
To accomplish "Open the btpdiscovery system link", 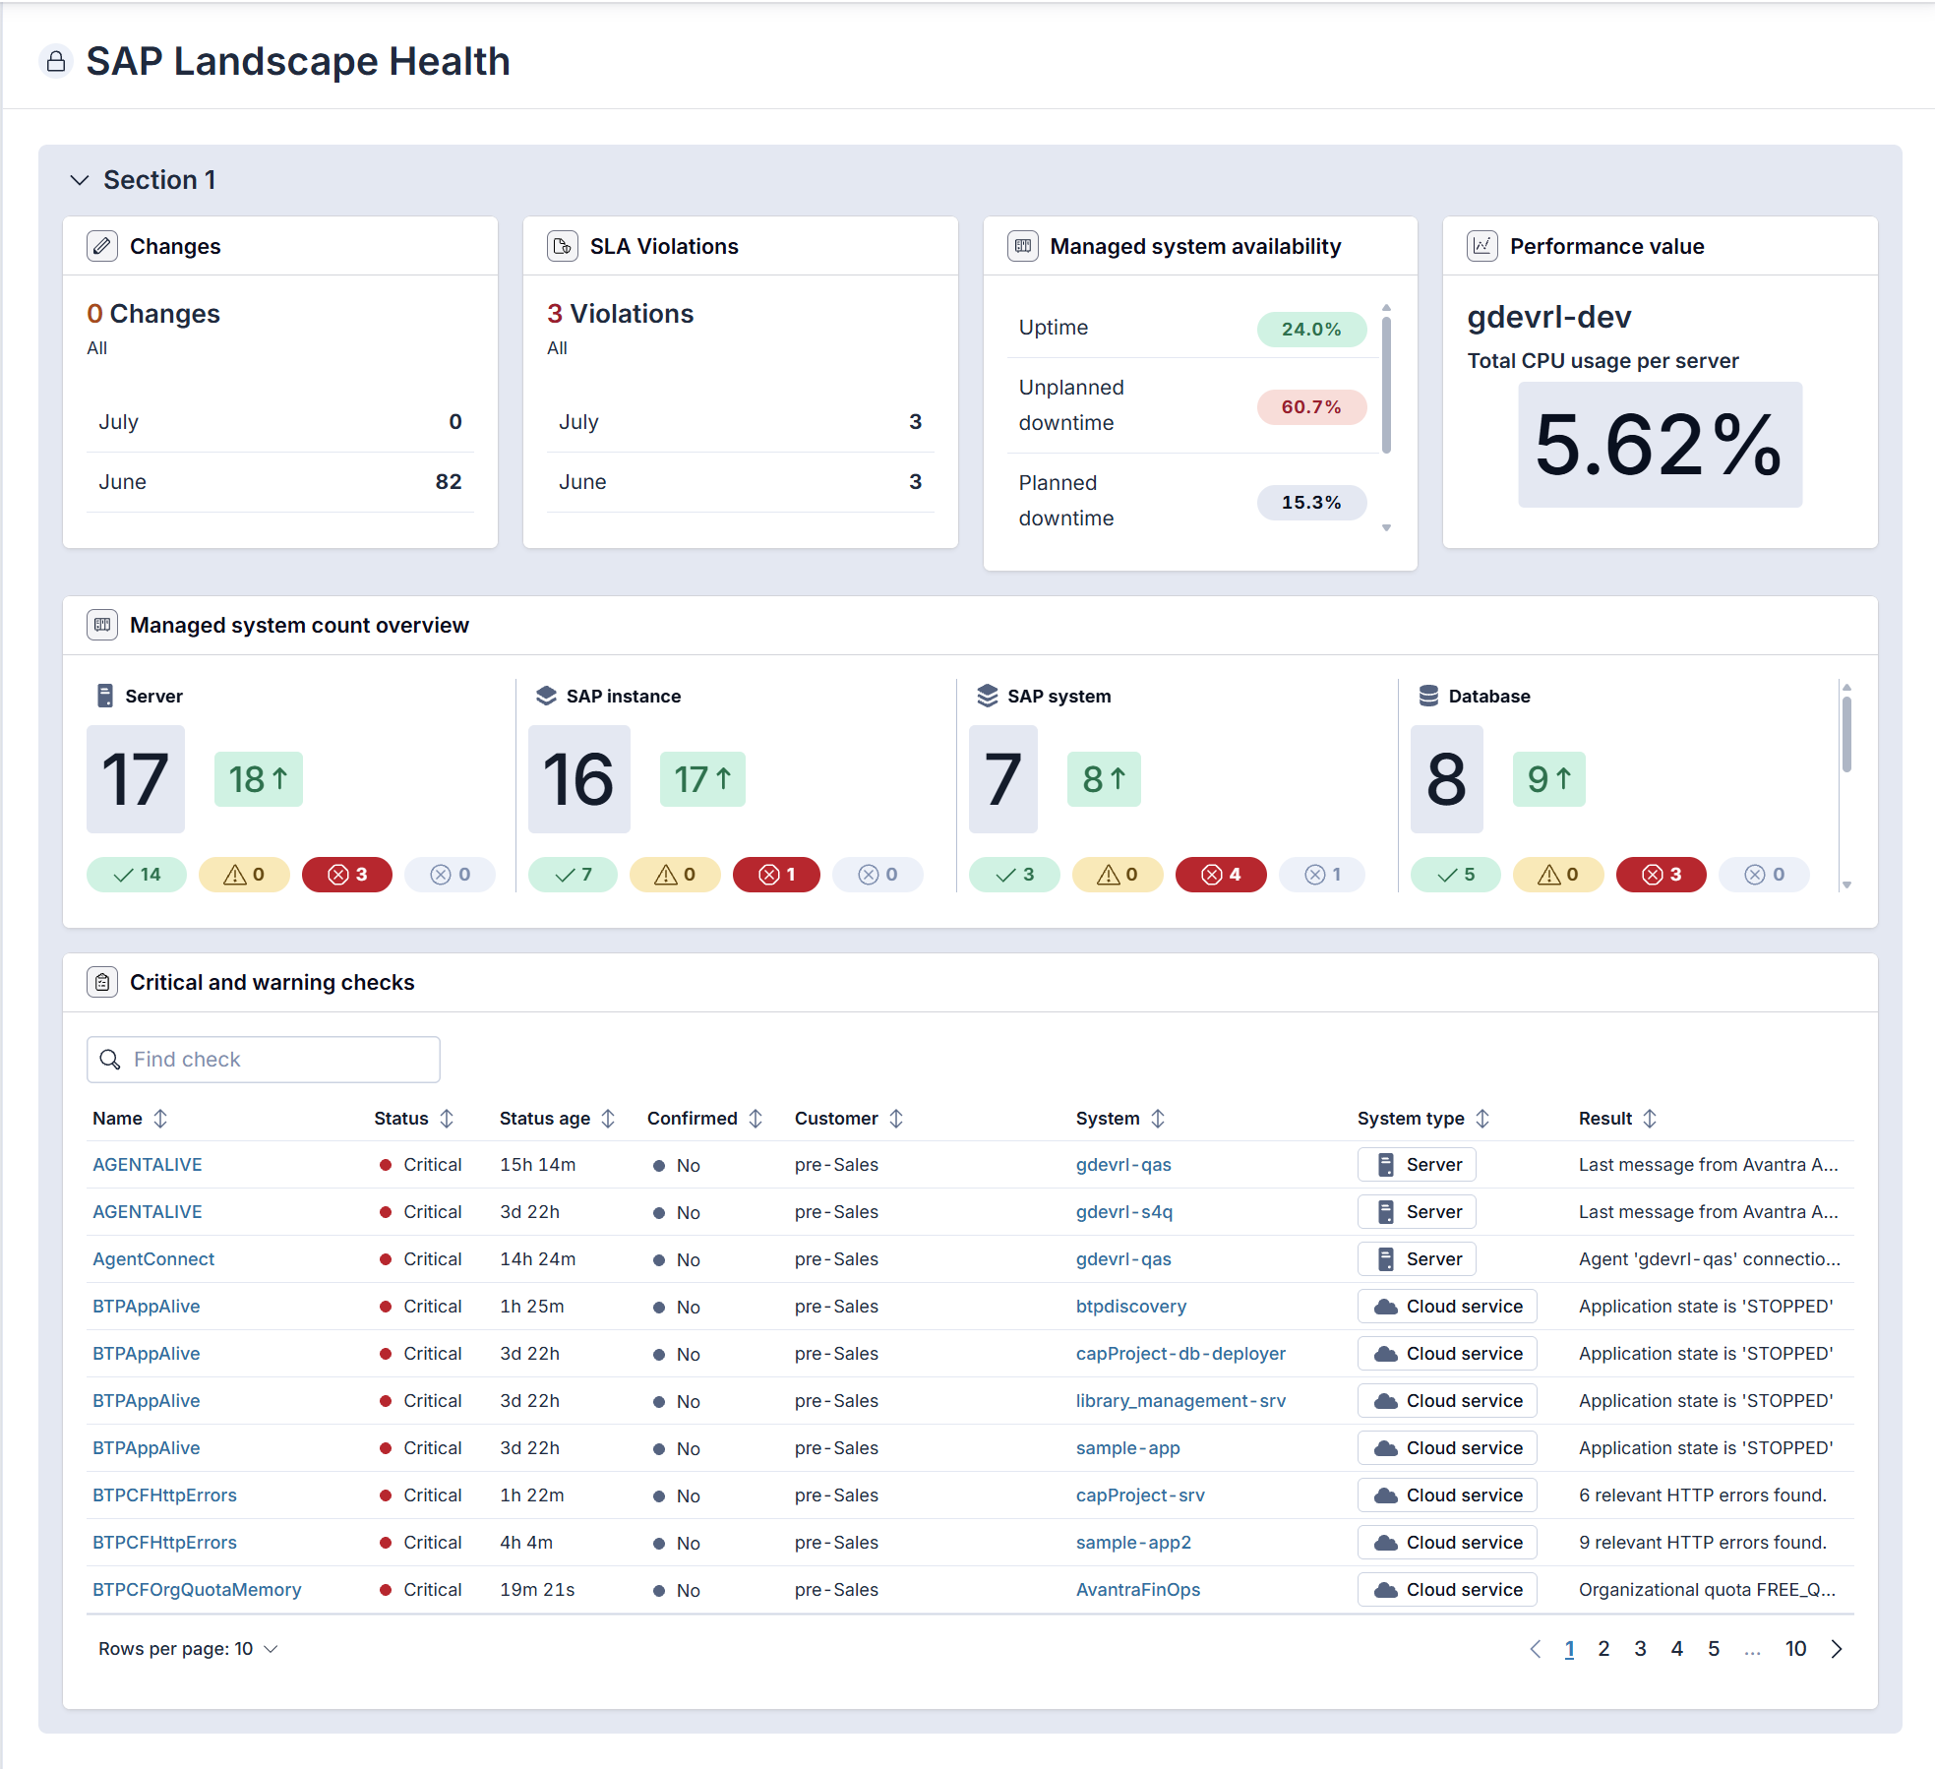I will 1131,1307.
